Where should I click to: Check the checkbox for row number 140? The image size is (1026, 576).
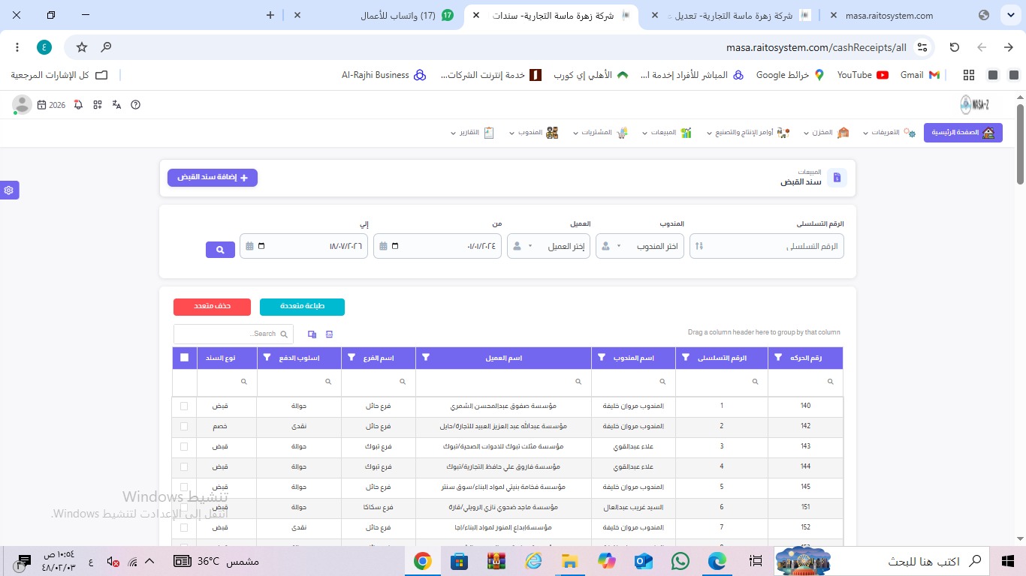(x=185, y=406)
